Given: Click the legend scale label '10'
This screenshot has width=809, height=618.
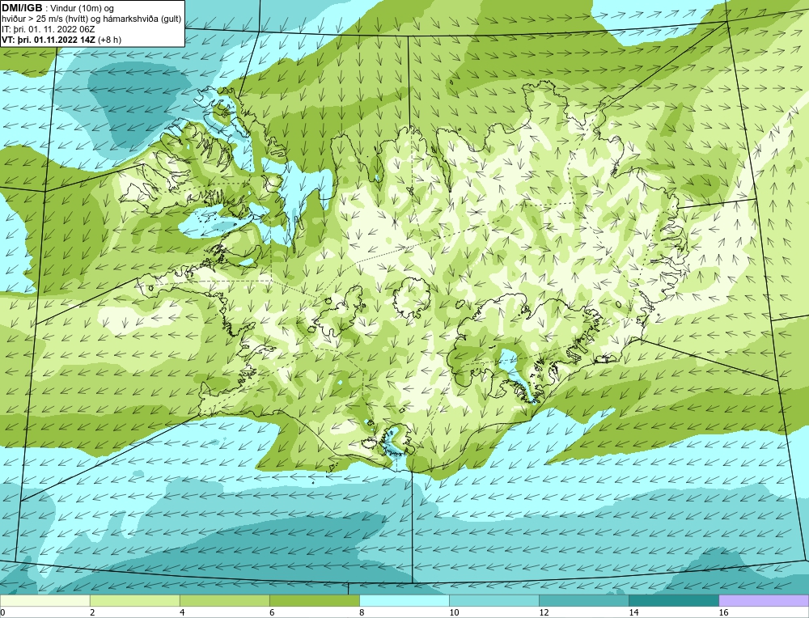Looking at the screenshot, I should [454, 612].
